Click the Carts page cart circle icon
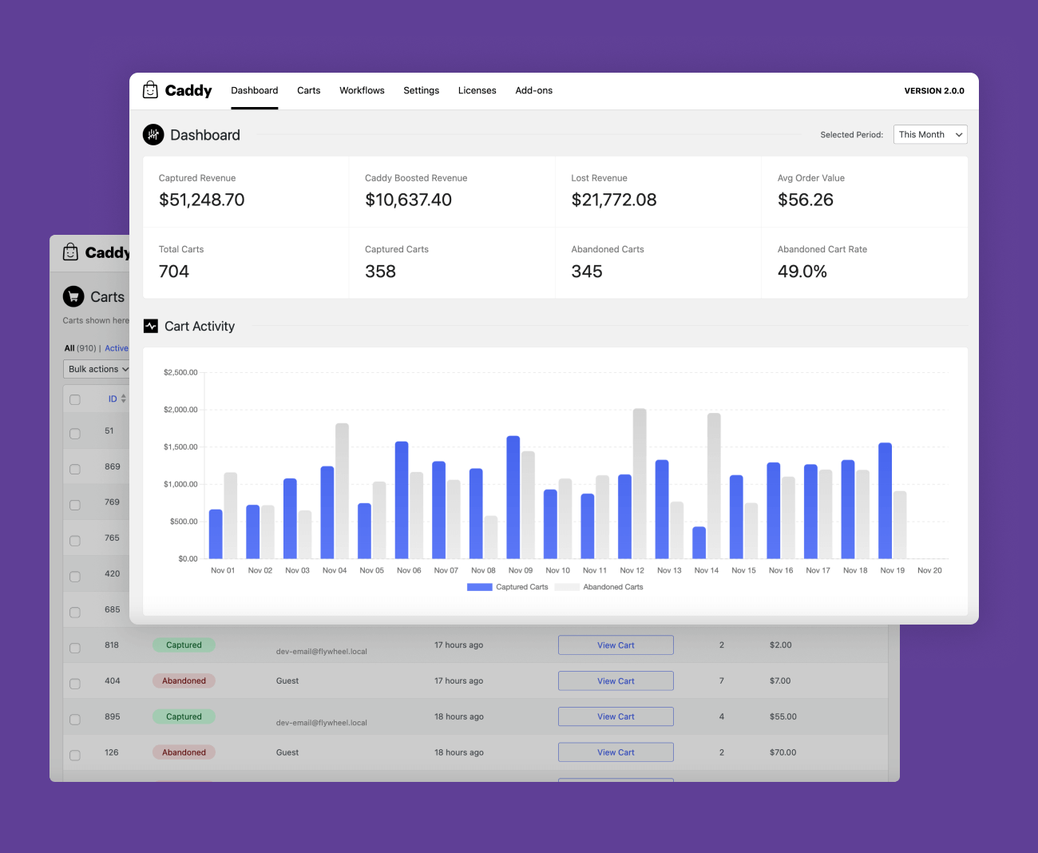The height and width of the screenshot is (853, 1038). pyautogui.click(x=73, y=296)
